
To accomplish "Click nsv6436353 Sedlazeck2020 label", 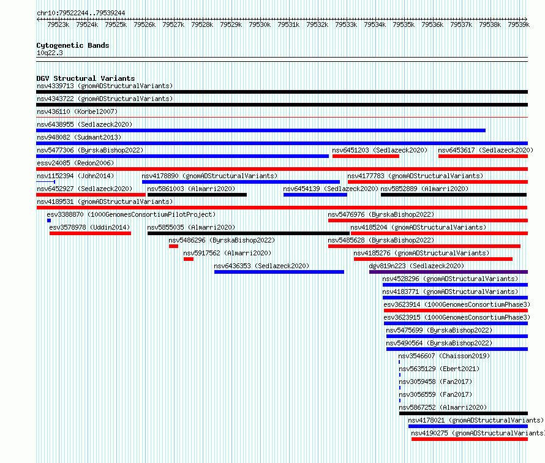I will pyautogui.click(x=261, y=266).
